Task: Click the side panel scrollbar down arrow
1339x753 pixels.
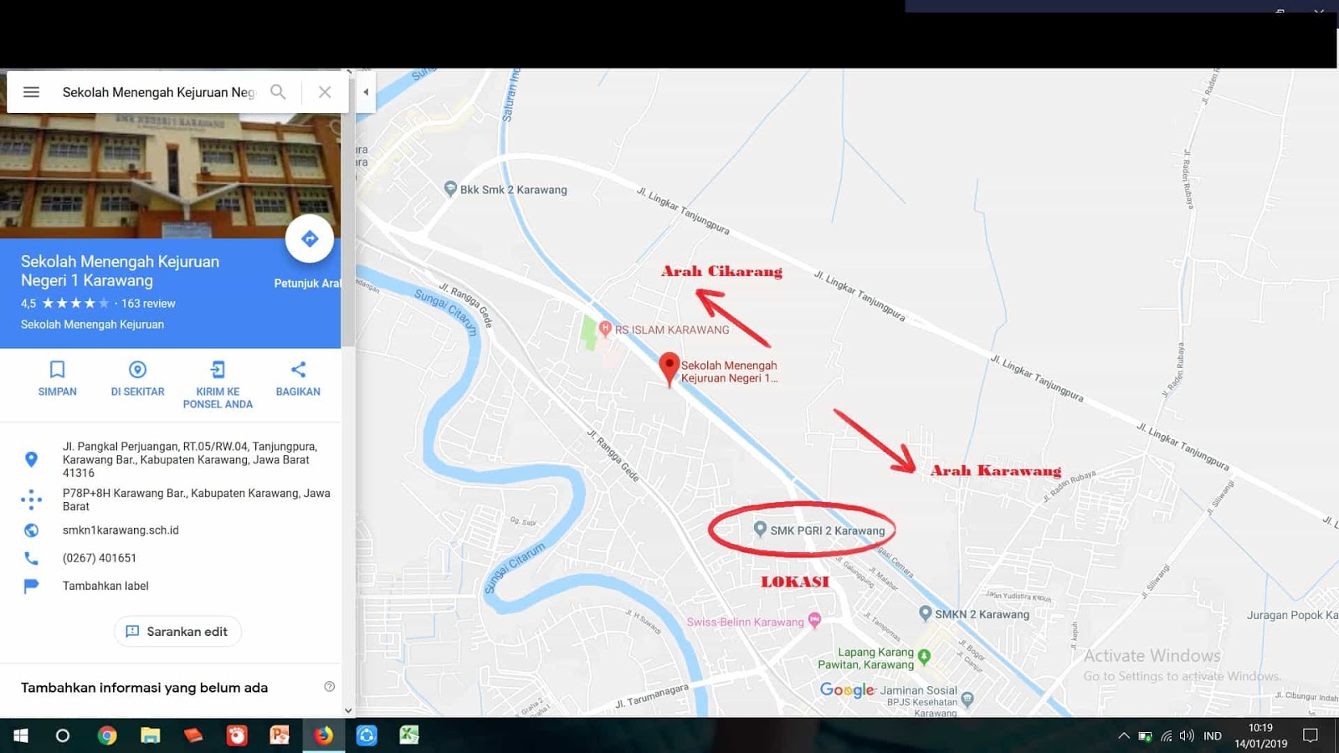Action: coord(348,710)
